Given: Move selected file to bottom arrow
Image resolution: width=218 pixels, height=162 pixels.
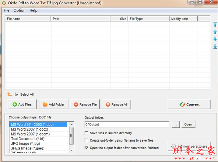Looking at the screenshot, I should pos(215,46).
